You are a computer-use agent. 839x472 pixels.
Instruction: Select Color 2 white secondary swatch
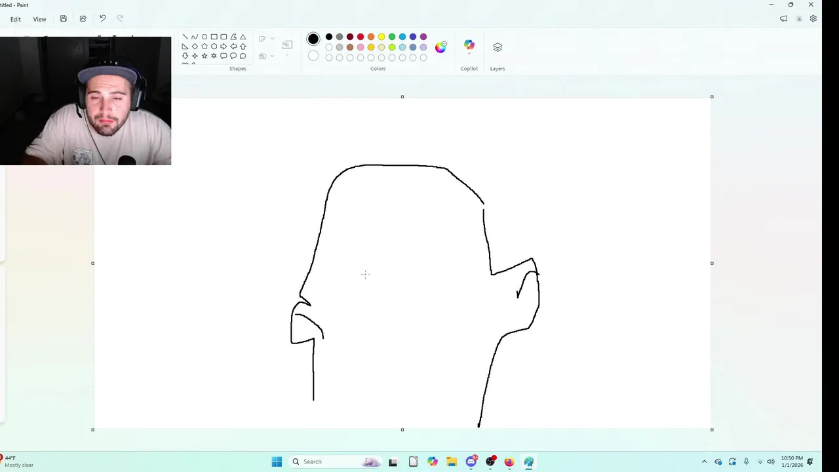coord(313,56)
